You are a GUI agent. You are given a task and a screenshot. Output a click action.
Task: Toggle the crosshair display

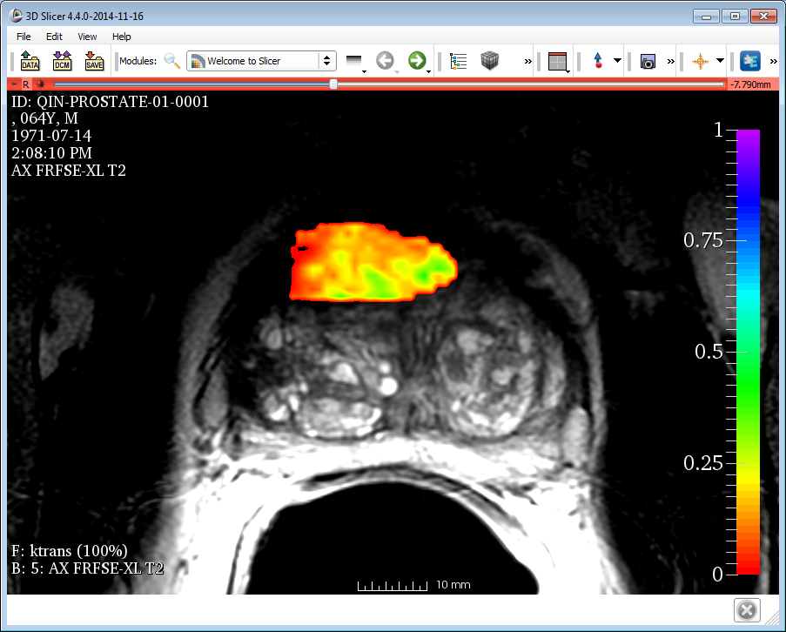(x=700, y=61)
